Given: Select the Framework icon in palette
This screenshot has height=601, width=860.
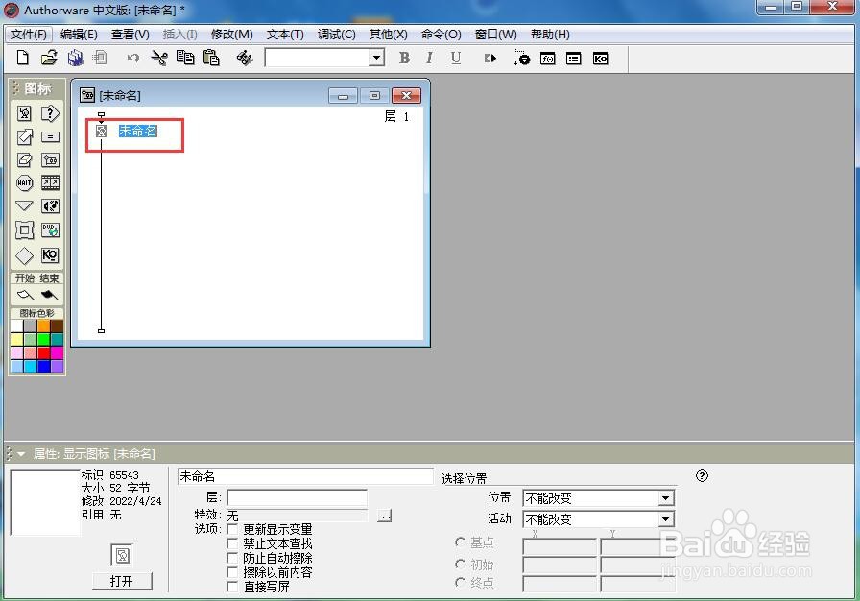Looking at the screenshot, I should 24,230.
